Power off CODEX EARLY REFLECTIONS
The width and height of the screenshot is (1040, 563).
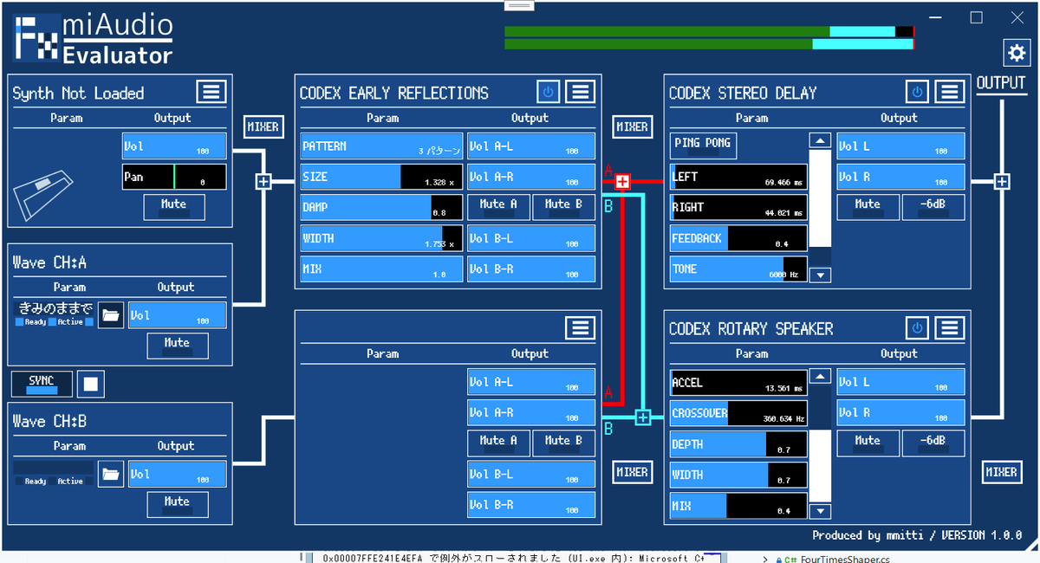pos(548,91)
